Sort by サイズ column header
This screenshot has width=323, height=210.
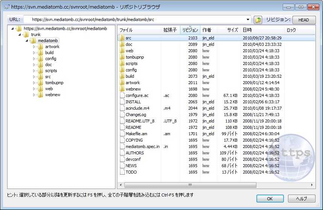(229, 30)
